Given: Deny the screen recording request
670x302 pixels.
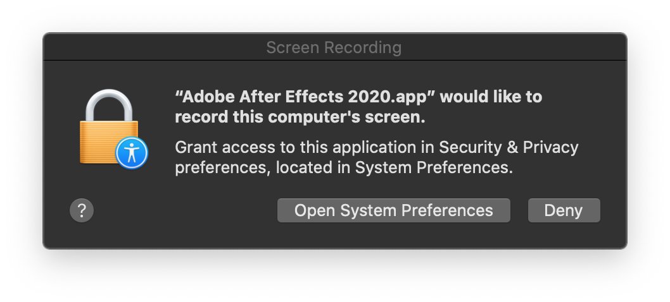Looking at the screenshot, I should (x=564, y=210).
